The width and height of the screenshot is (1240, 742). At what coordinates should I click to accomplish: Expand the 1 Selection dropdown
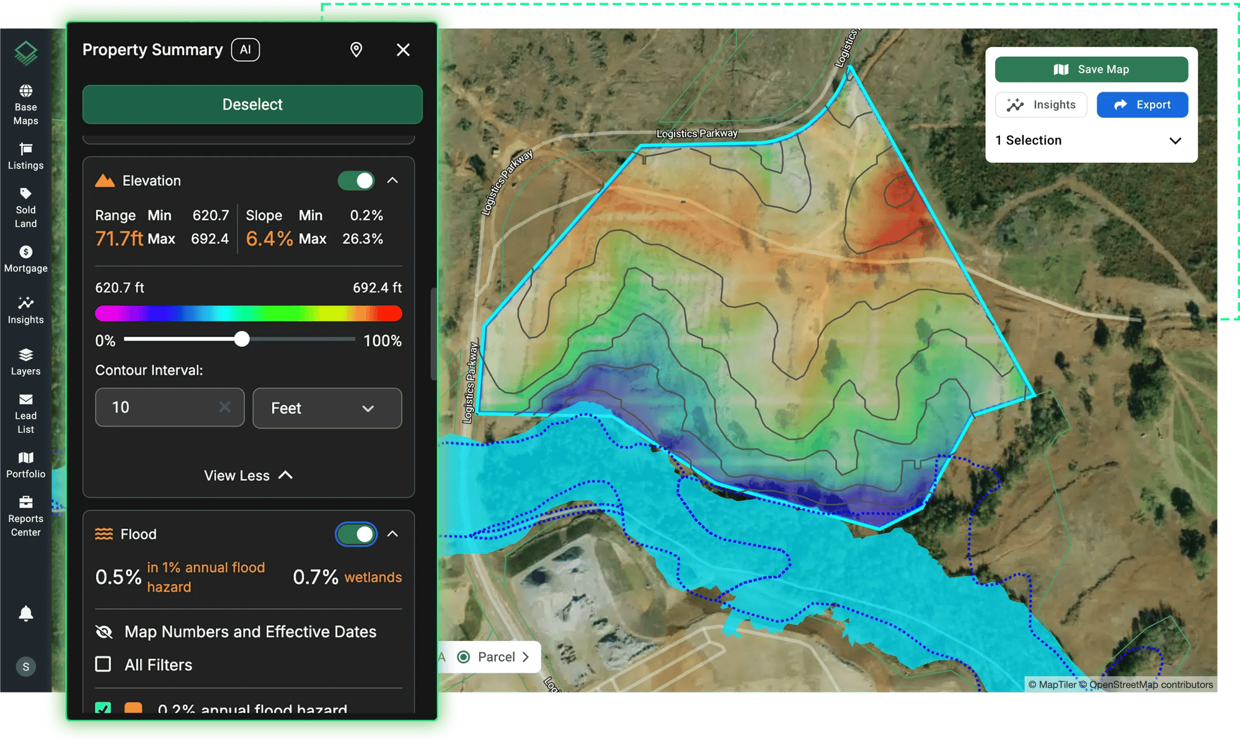tap(1091, 141)
